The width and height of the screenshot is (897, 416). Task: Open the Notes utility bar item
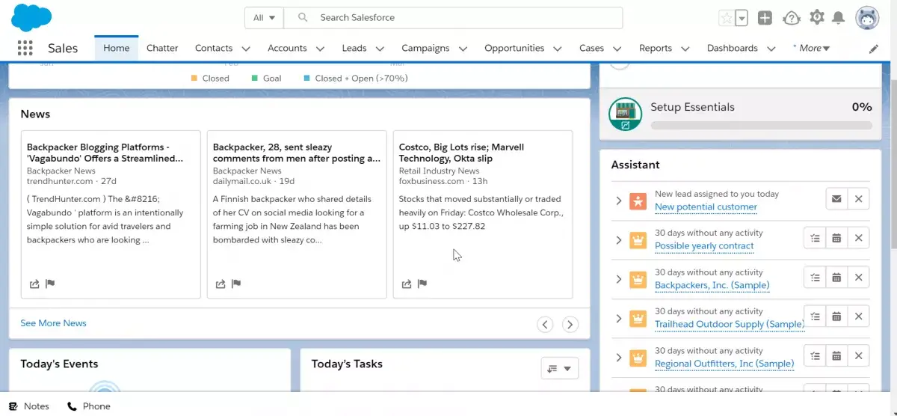pos(28,406)
